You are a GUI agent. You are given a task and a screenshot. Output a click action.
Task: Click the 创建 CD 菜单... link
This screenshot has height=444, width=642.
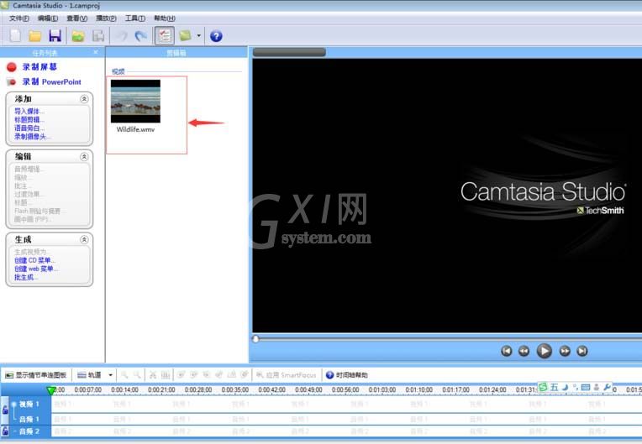34,260
